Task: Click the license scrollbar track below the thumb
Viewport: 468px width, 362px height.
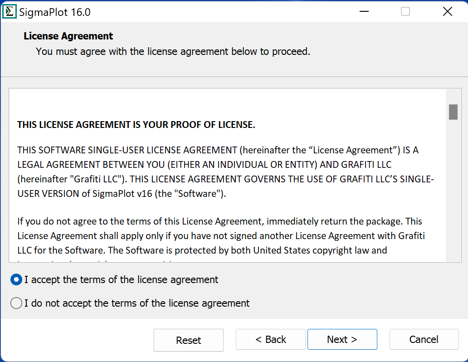Action: [453, 191]
